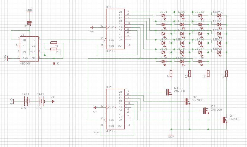Click resistor R6 near the 555 timer

54,49
